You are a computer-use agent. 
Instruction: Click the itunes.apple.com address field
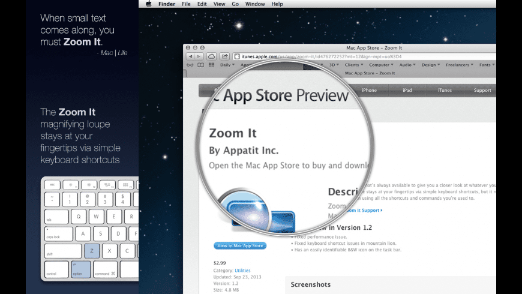[365, 56]
